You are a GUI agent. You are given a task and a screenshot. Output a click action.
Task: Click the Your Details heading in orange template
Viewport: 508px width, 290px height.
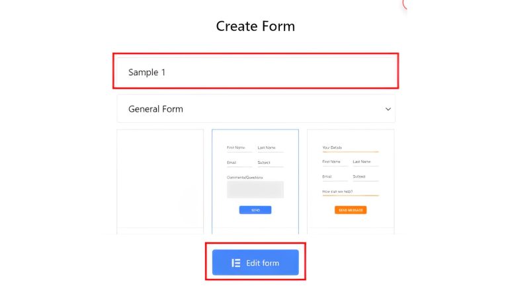(332, 148)
